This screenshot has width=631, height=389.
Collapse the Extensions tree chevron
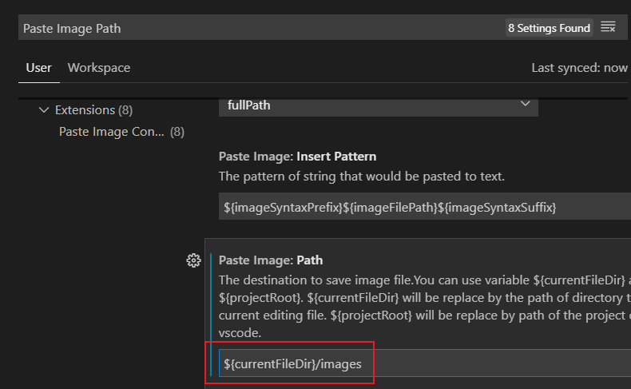pyautogui.click(x=43, y=110)
